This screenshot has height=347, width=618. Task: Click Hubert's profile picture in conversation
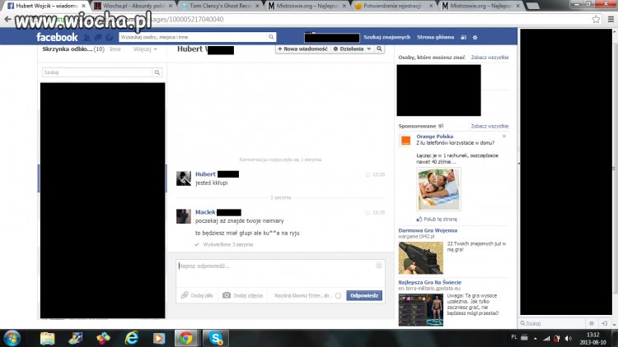coord(183,178)
